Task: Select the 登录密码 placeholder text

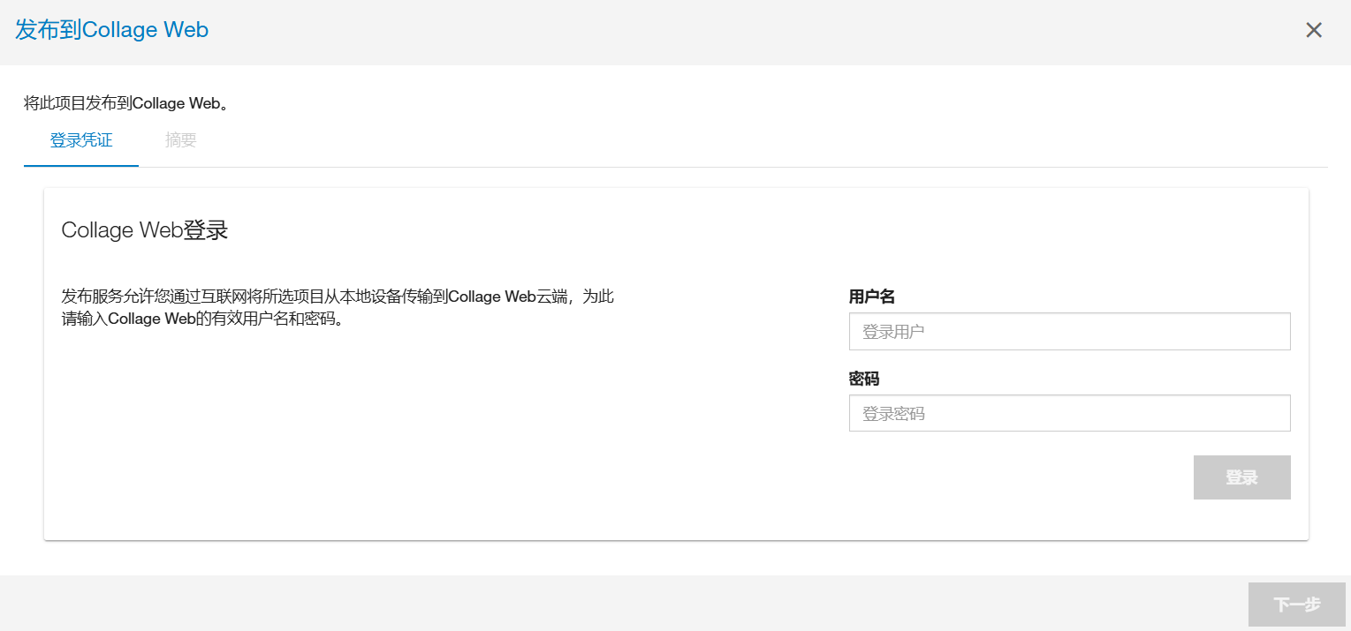Action: point(893,413)
